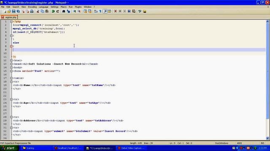
Task: Open the File menu
Action: [x=3, y=7]
